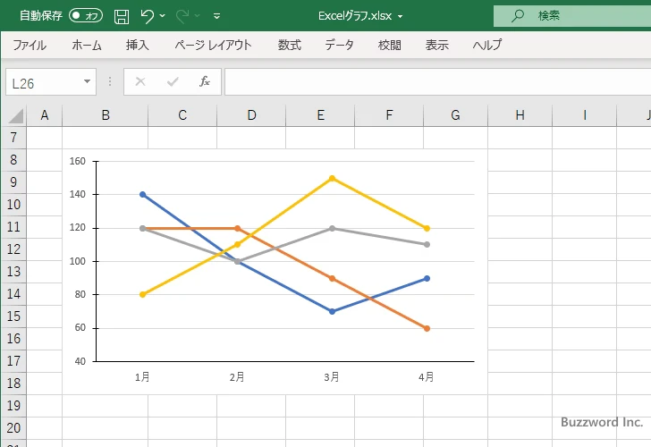Select column H header
Screen dimensions: 651x447
tap(520, 115)
